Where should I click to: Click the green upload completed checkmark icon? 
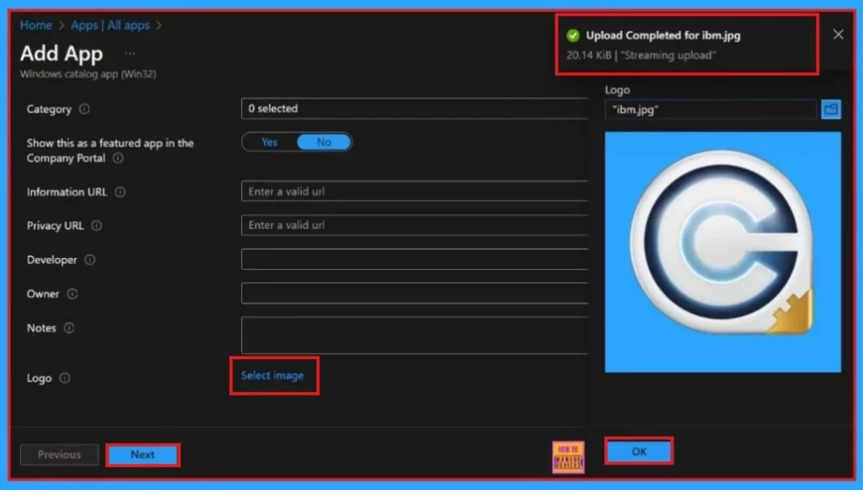573,35
